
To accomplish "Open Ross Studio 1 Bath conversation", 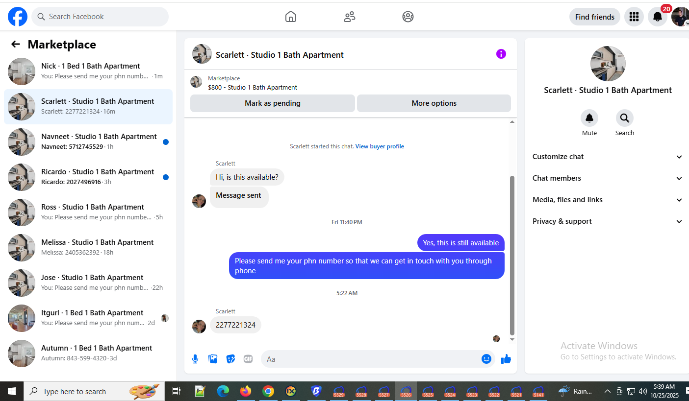I will [x=88, y=212].
